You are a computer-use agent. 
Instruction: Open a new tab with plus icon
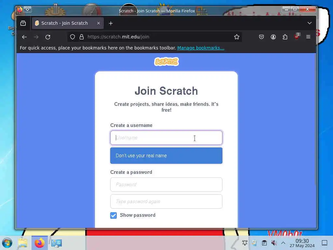pos(111,23)
